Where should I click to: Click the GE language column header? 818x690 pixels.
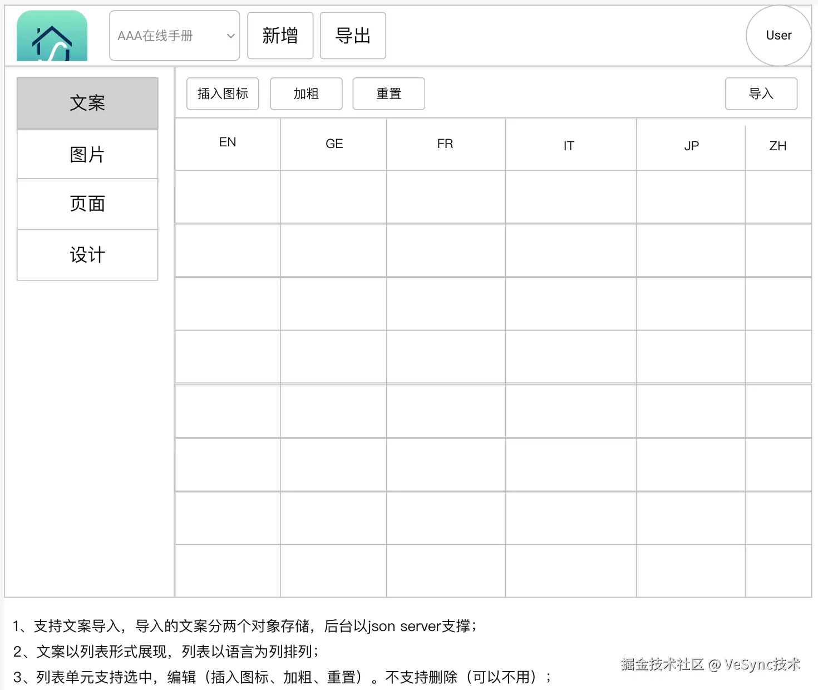pos(333,144)
